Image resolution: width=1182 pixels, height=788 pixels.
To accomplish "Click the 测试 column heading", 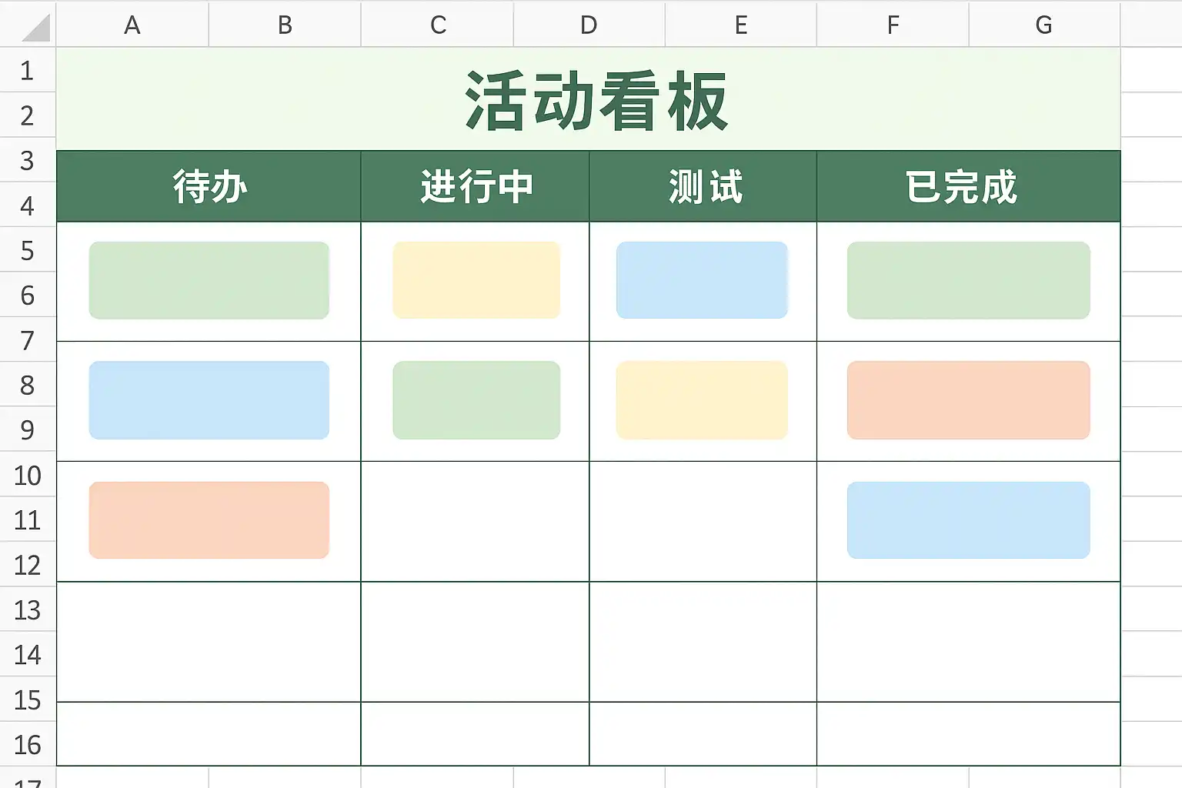I will tap(704, 187).
